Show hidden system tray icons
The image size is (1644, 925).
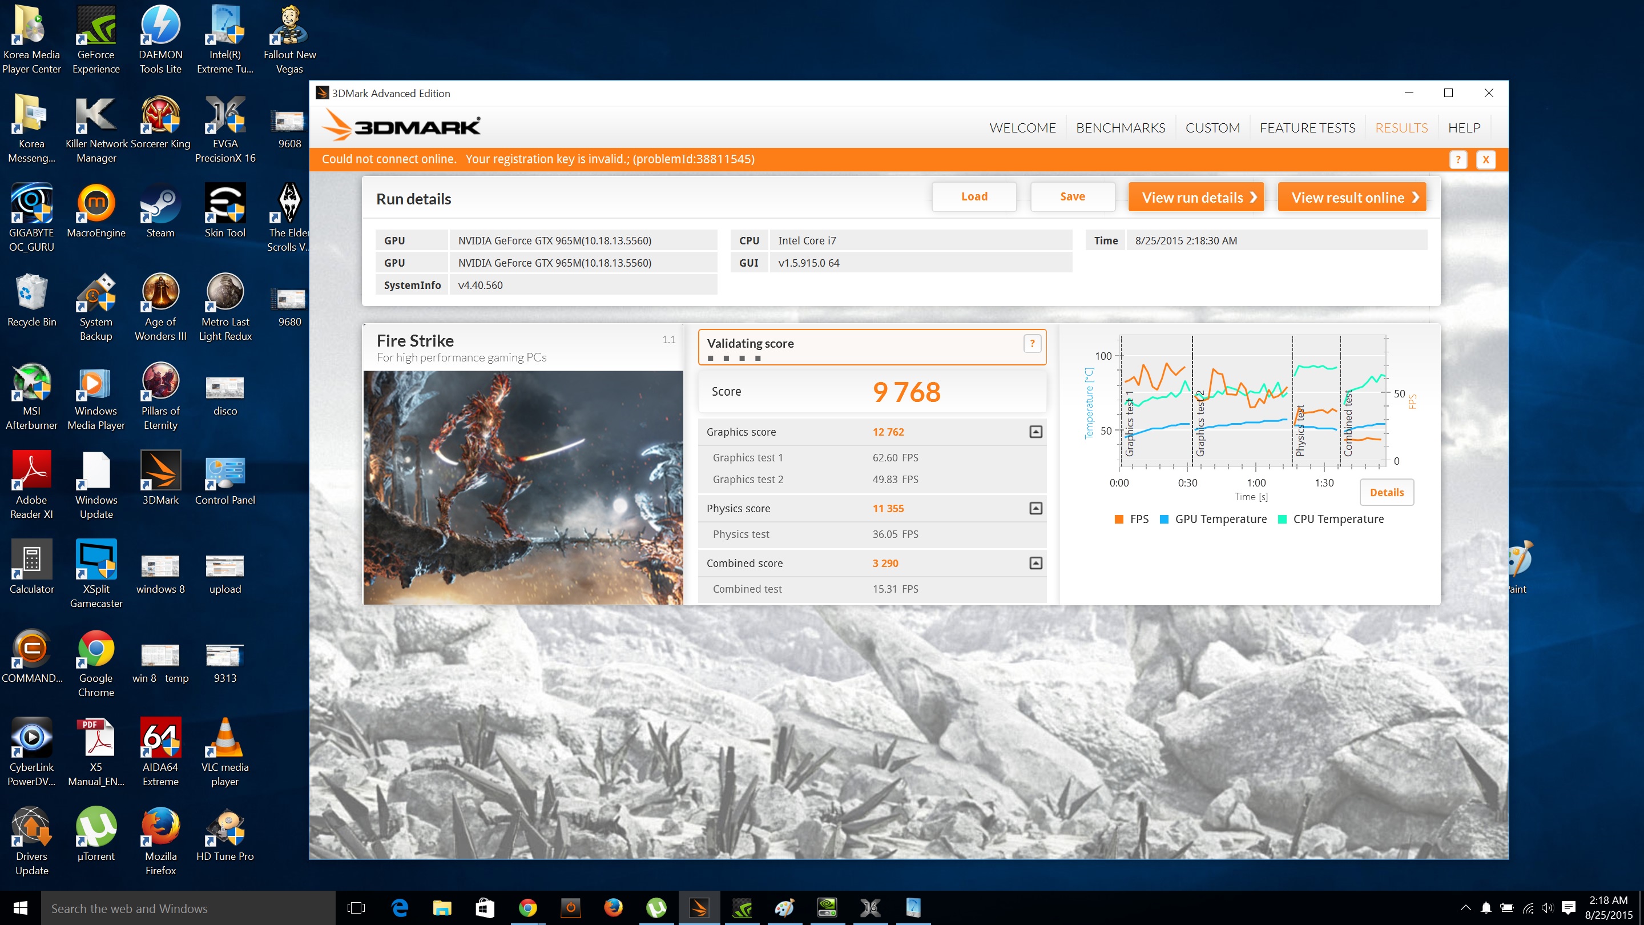1465,907
